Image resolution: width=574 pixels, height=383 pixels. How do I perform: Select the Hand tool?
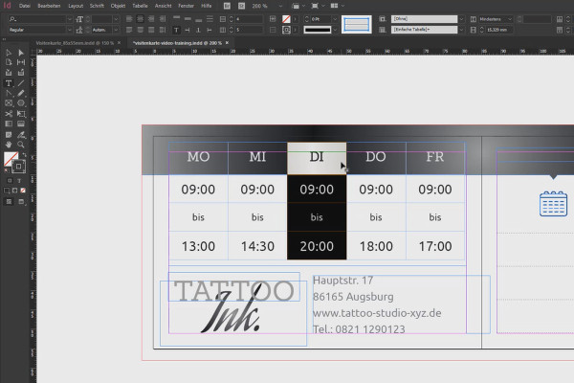click(9, 145)
